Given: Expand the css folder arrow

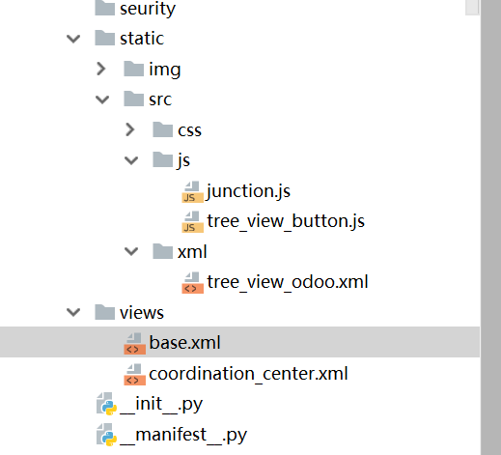Looking at the screenshot, I should [x=130, y=129].
